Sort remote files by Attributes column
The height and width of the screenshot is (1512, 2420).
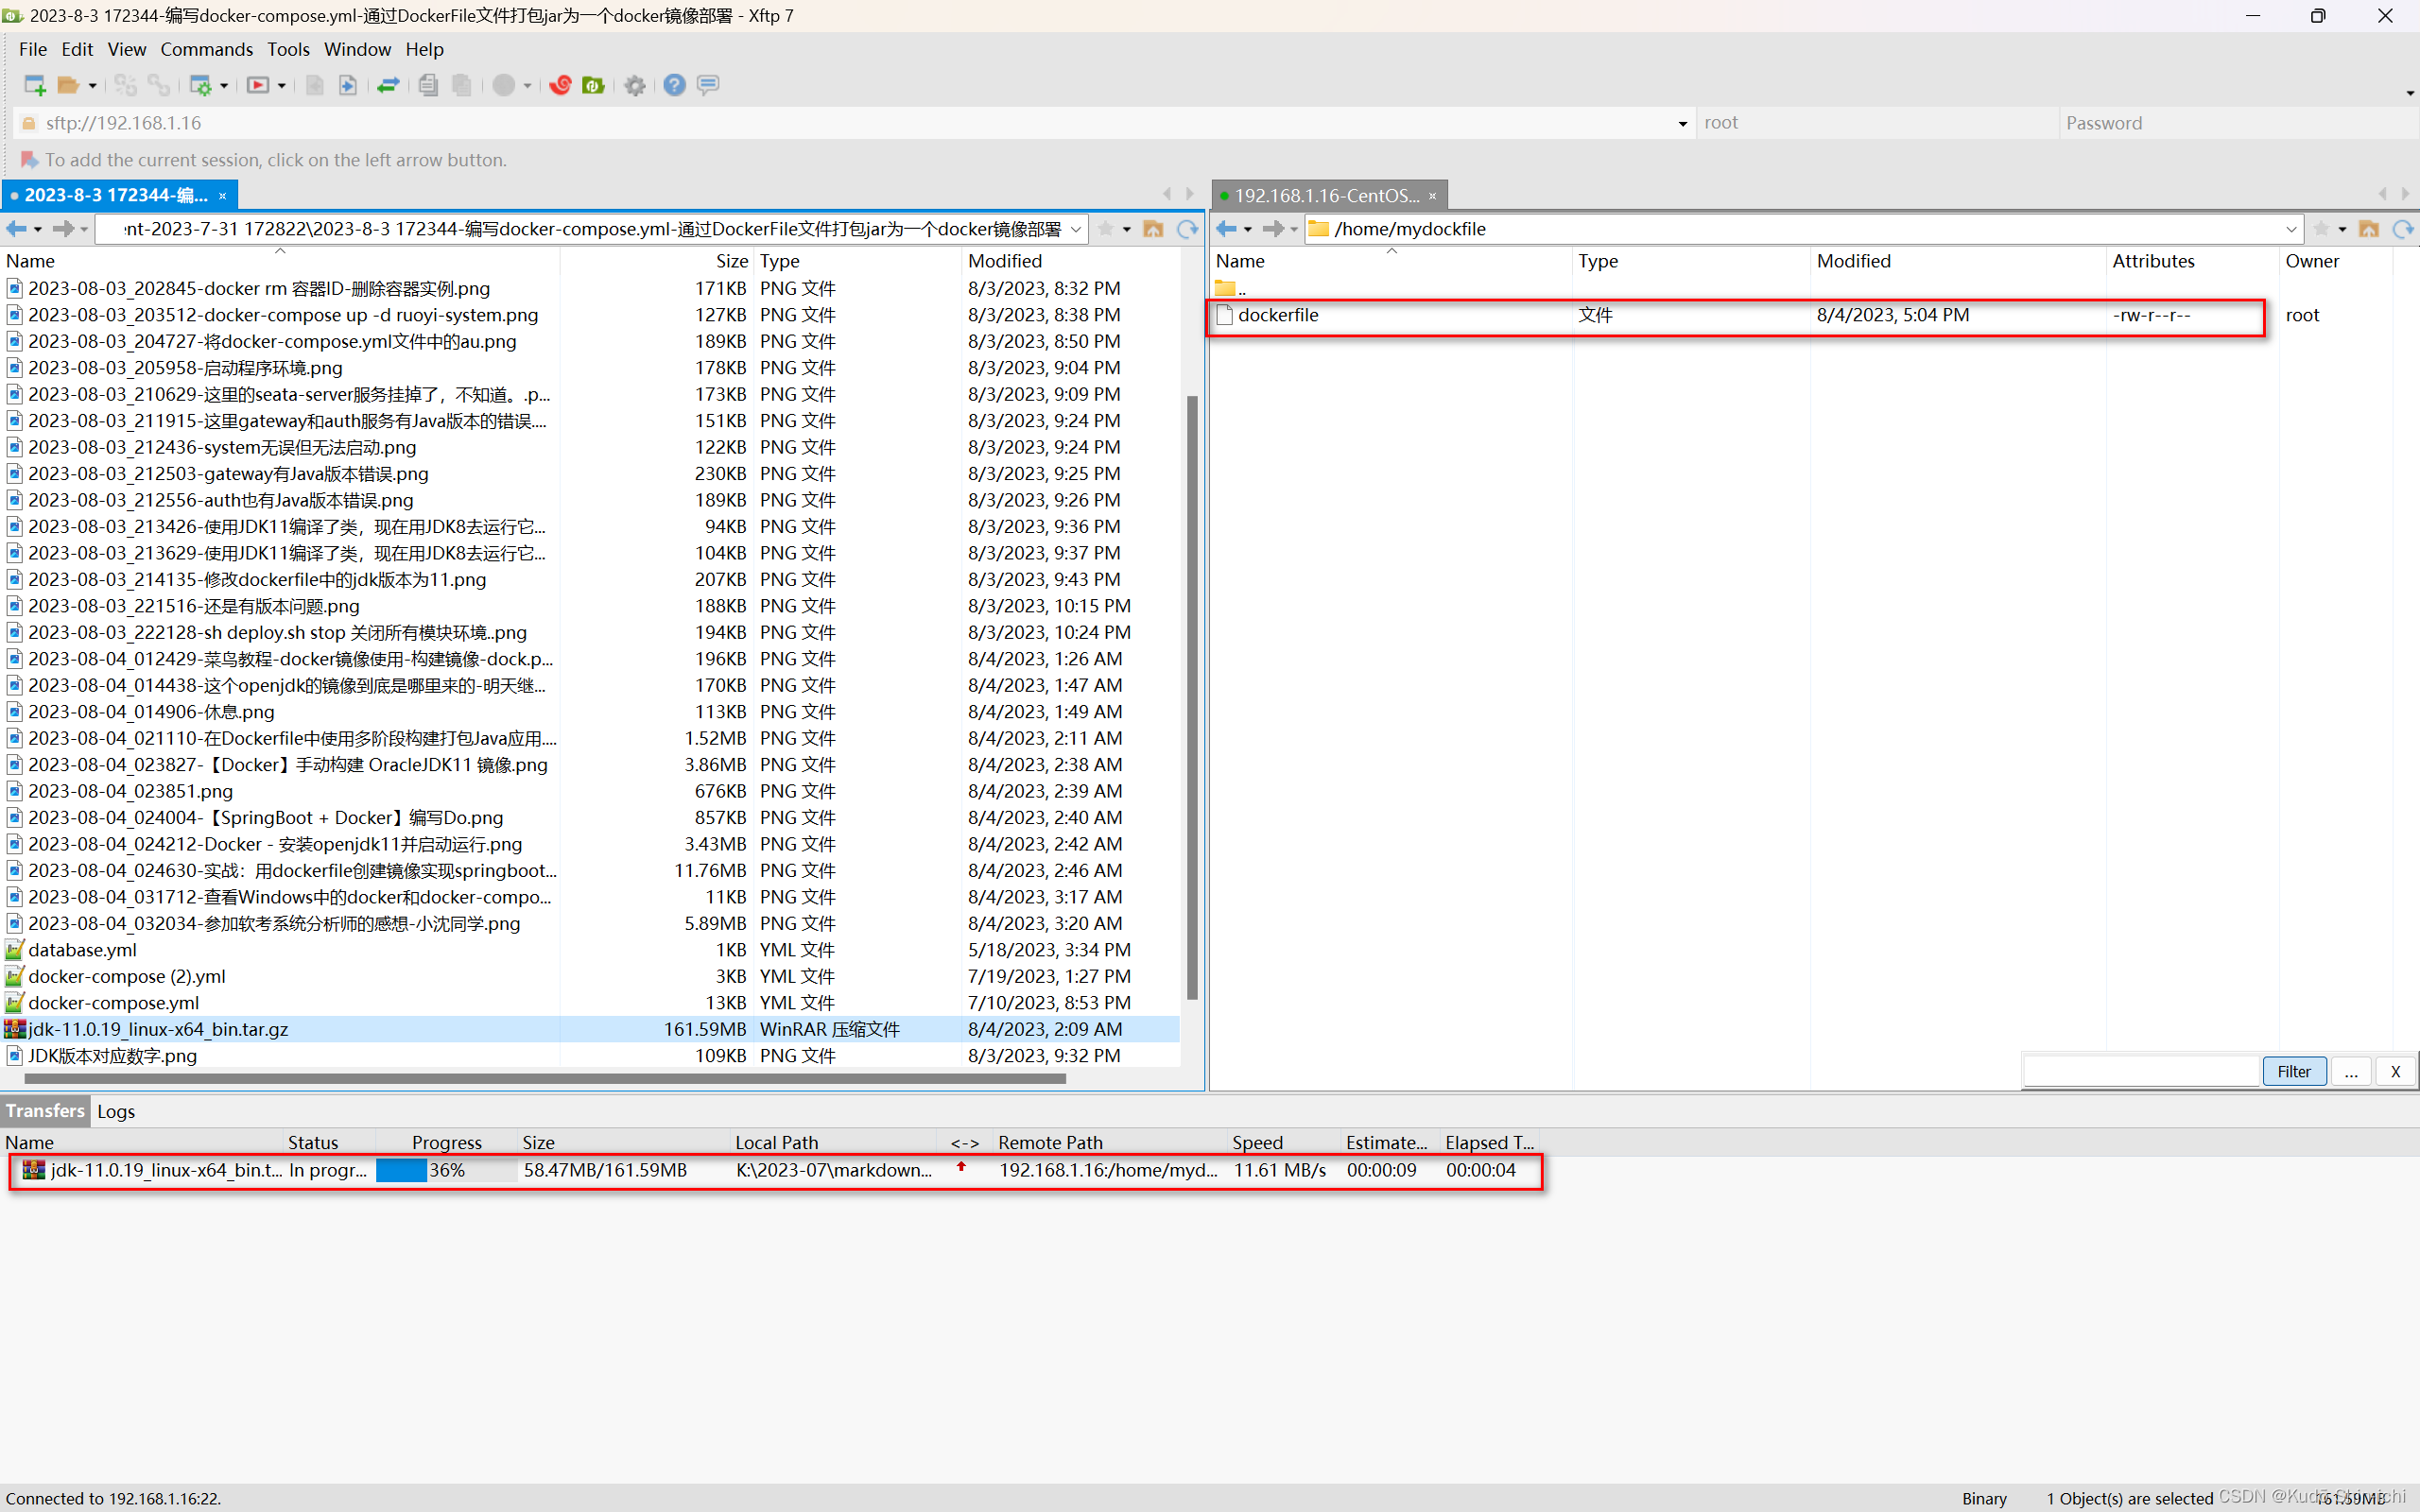click(x=2153, y=261)
